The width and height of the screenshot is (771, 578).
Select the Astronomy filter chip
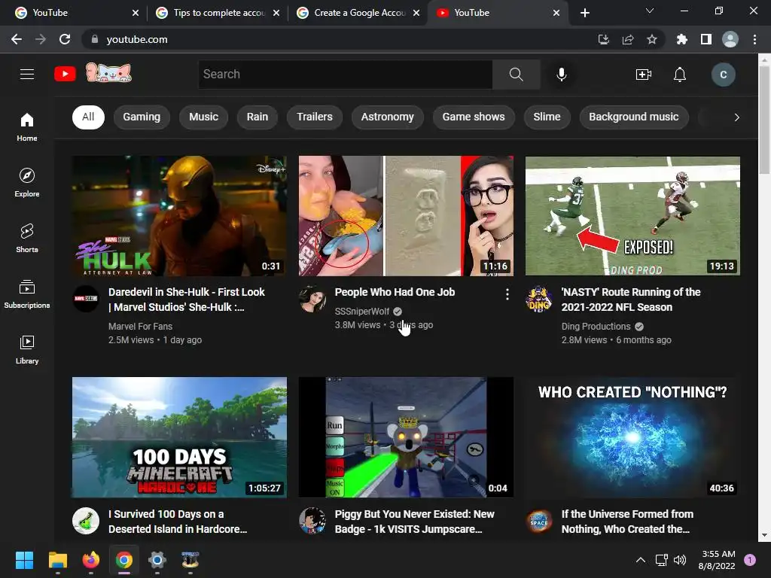[x=388, y=117]
